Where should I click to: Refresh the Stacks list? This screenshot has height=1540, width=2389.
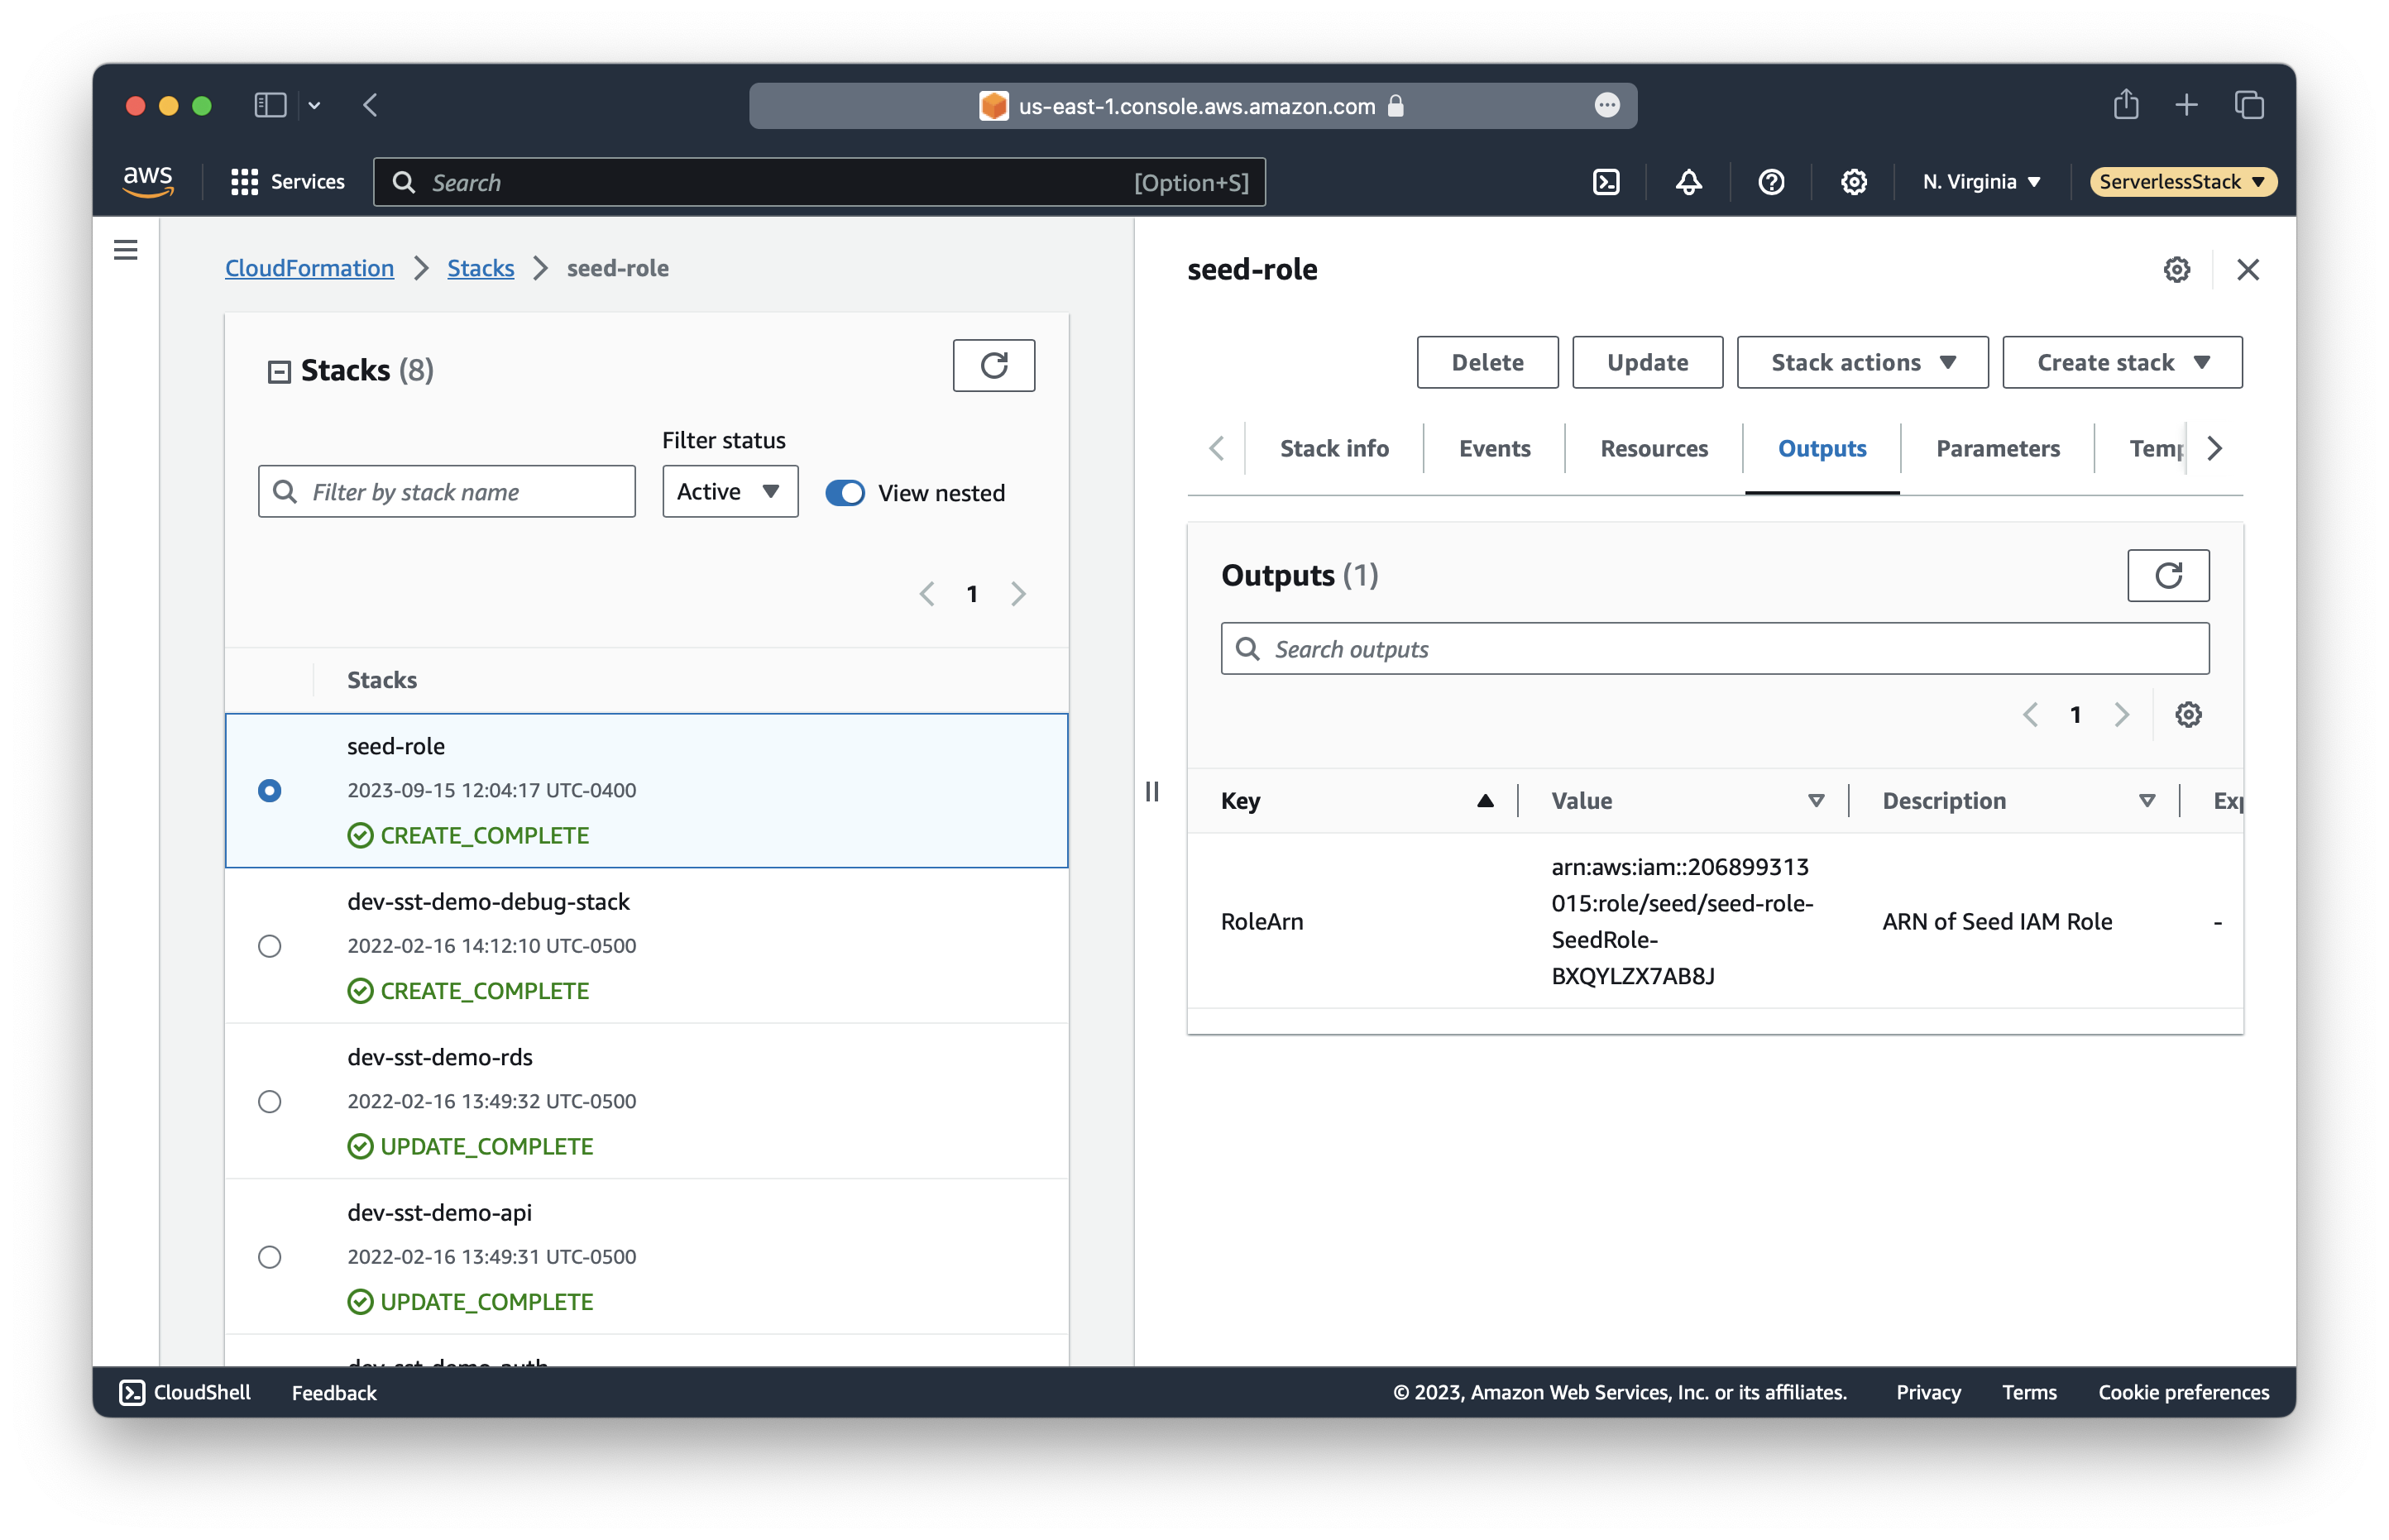pos(993,366)
